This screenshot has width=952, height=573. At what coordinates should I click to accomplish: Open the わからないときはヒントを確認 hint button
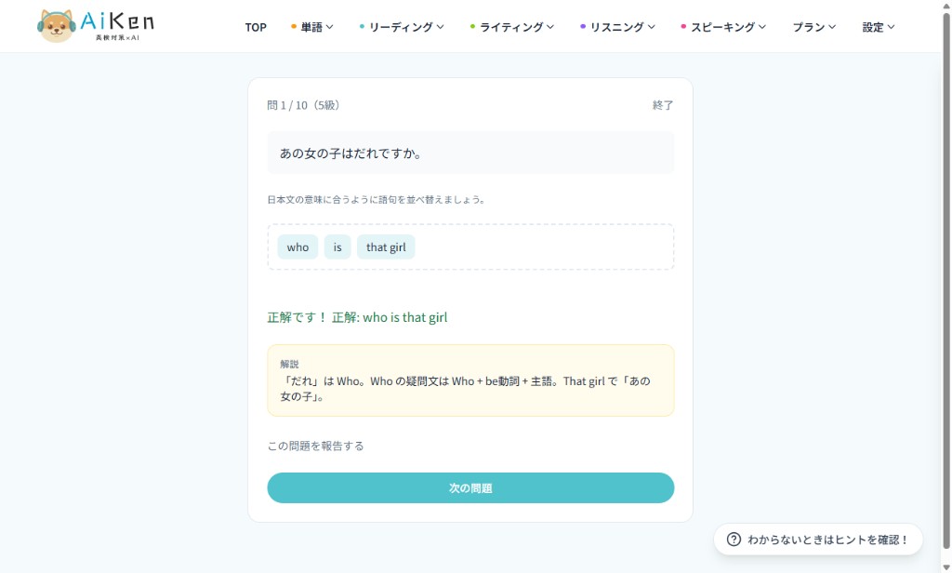point(818,539)
